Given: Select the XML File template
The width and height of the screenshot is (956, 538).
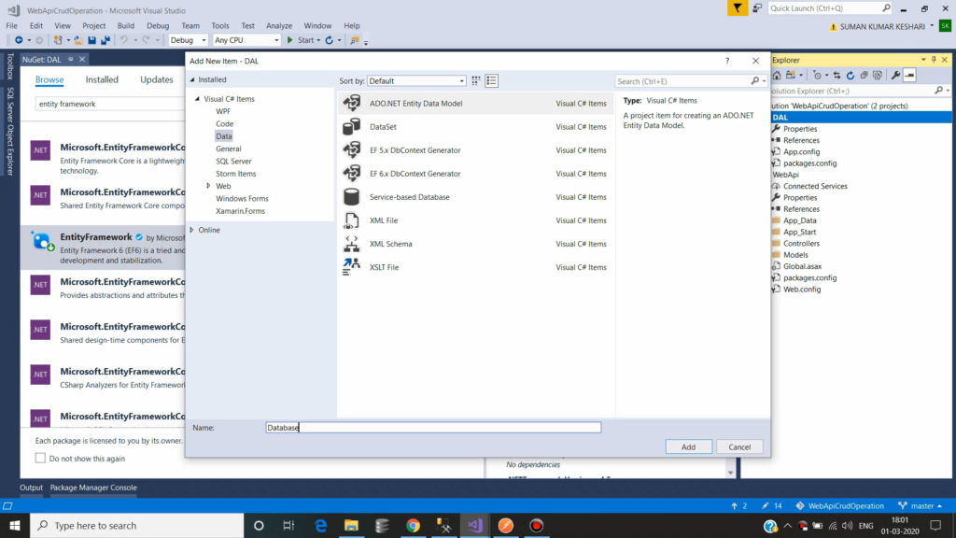Looking at the screenshot, I should pyautogui.click(x=475, y=220).
